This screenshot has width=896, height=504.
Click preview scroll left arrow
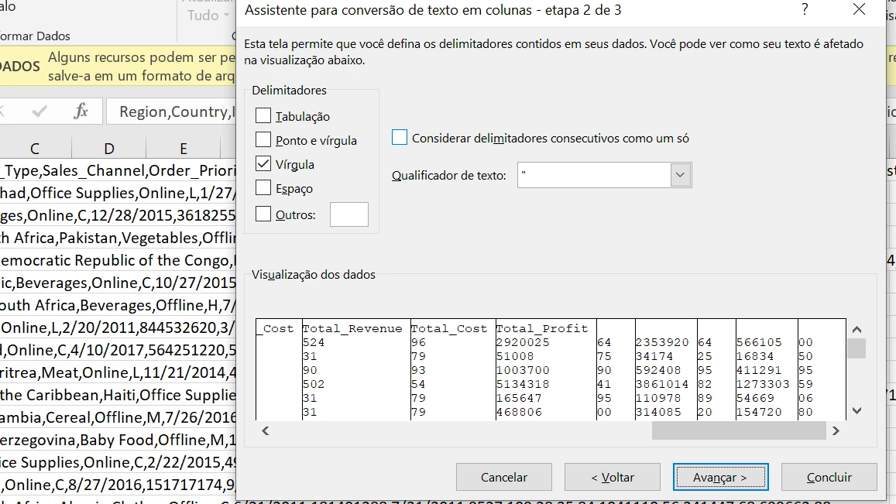(x=265, y=431)
